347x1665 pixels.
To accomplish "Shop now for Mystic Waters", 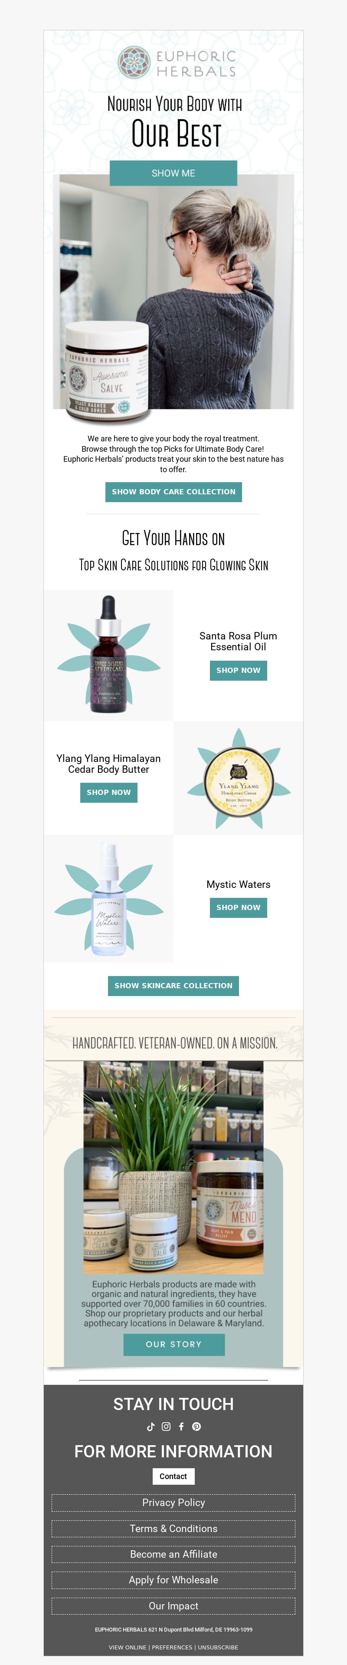I will [238, 907].
